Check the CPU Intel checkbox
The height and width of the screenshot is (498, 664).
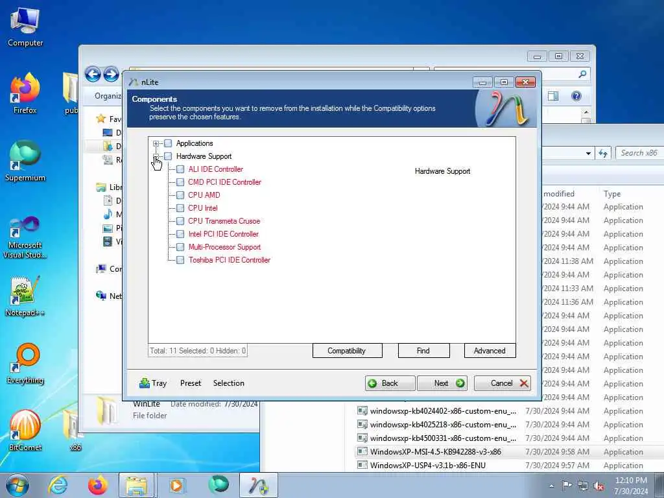[x=180, y=208]
